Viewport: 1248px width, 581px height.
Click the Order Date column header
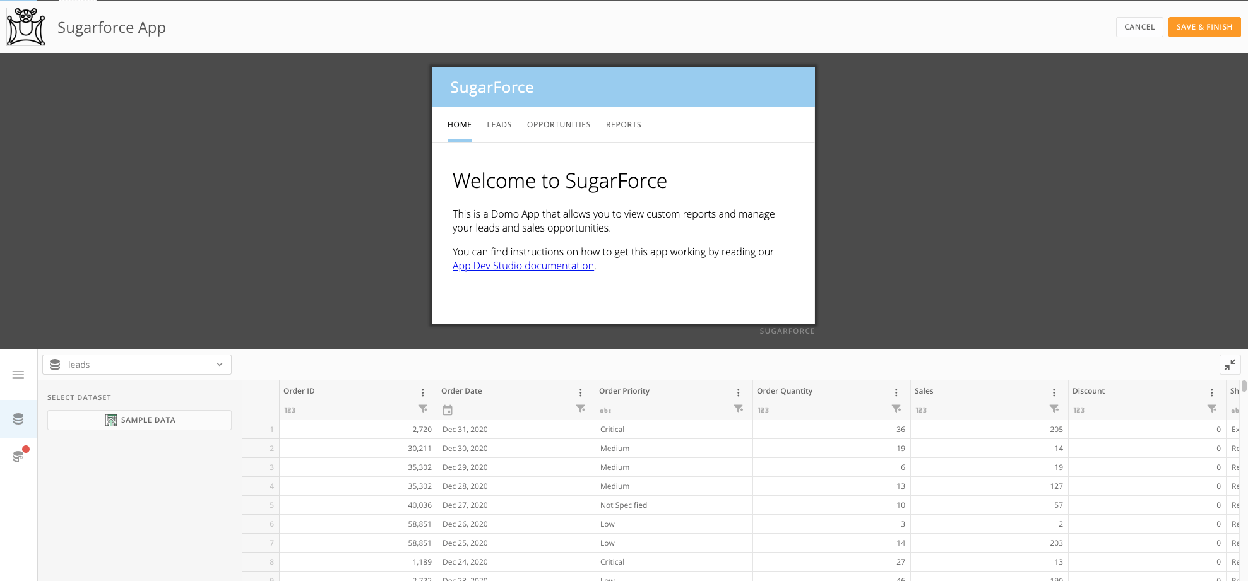461,391
